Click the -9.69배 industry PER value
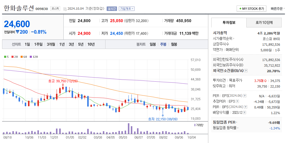 coord(274,123)
